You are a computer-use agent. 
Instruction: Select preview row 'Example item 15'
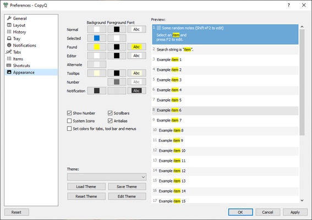[x=225, y=201]
